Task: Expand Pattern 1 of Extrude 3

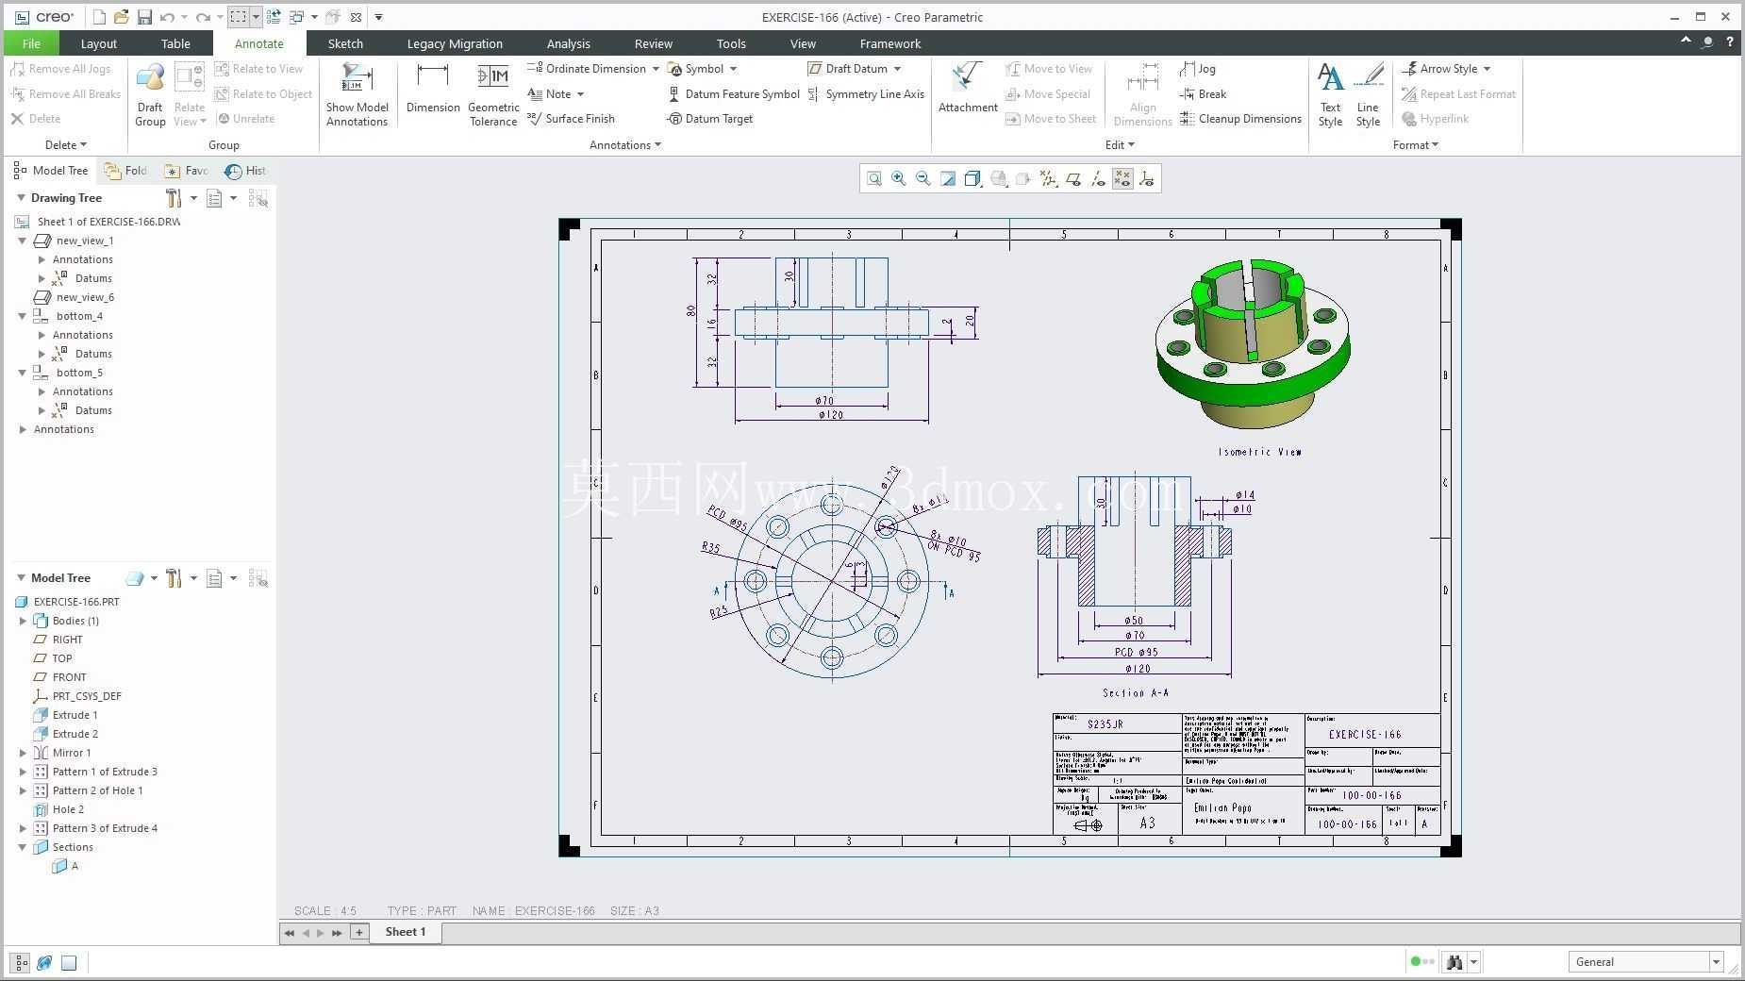Action: click(23, 772)
